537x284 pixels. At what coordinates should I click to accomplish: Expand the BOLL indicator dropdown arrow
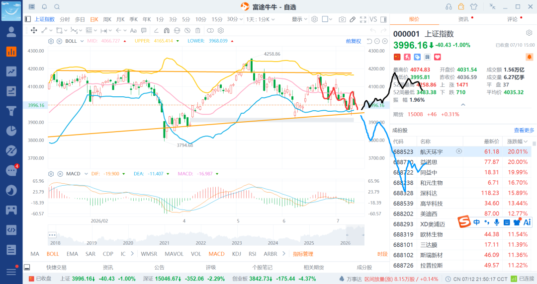82,41
